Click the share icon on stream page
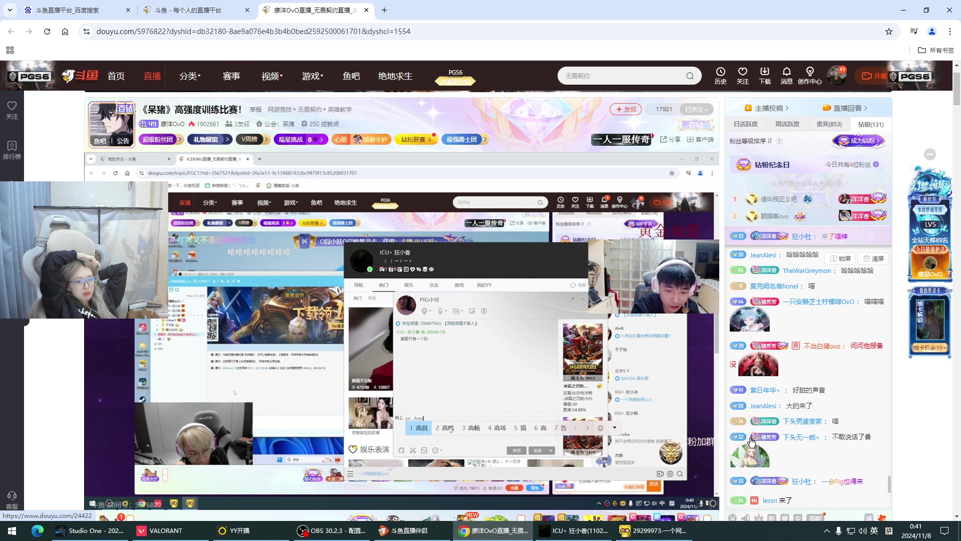Viewport: 961px width, 541px height. pos(669,139)
